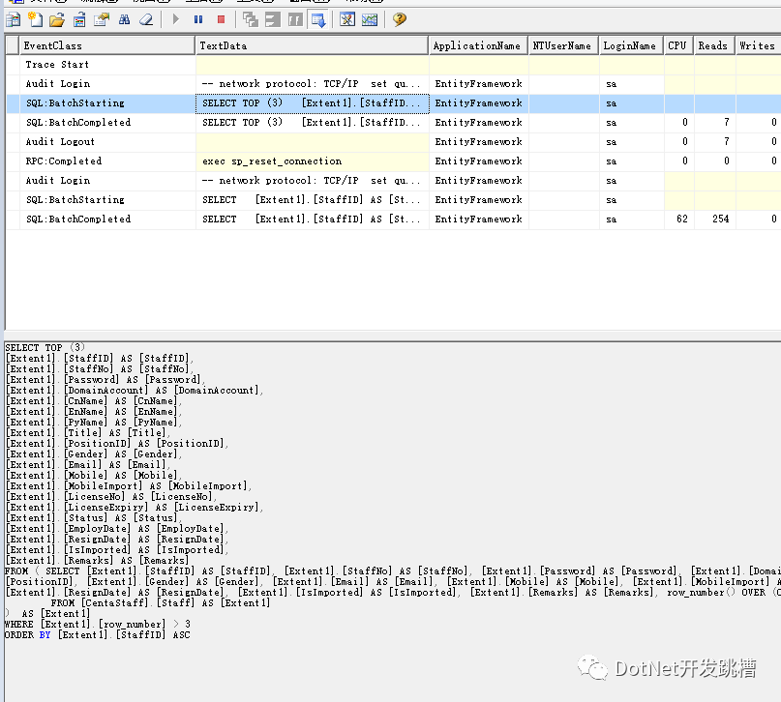Open a trace file with folder icon
Image resolution: width=781 pixels, height=702 pixels.
[x=57, y=20]
